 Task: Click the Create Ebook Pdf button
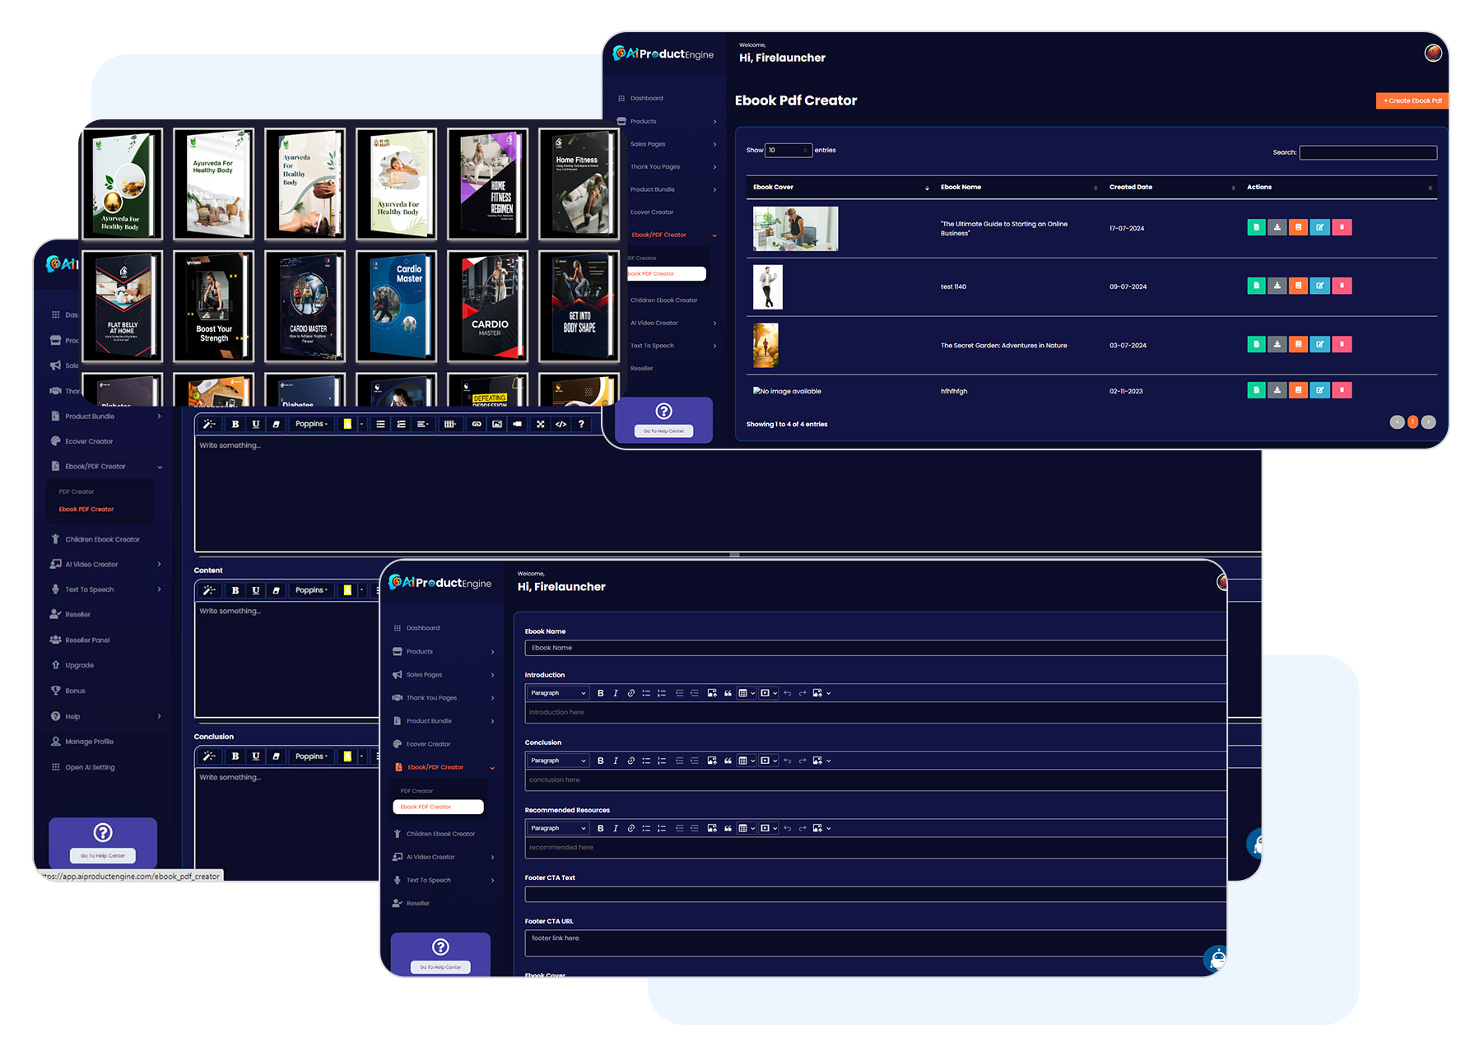point(1412,100)
